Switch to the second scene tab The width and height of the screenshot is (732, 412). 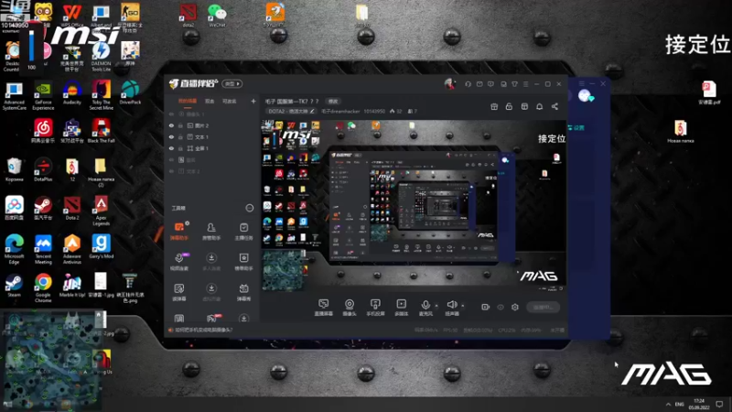[210, 102]
